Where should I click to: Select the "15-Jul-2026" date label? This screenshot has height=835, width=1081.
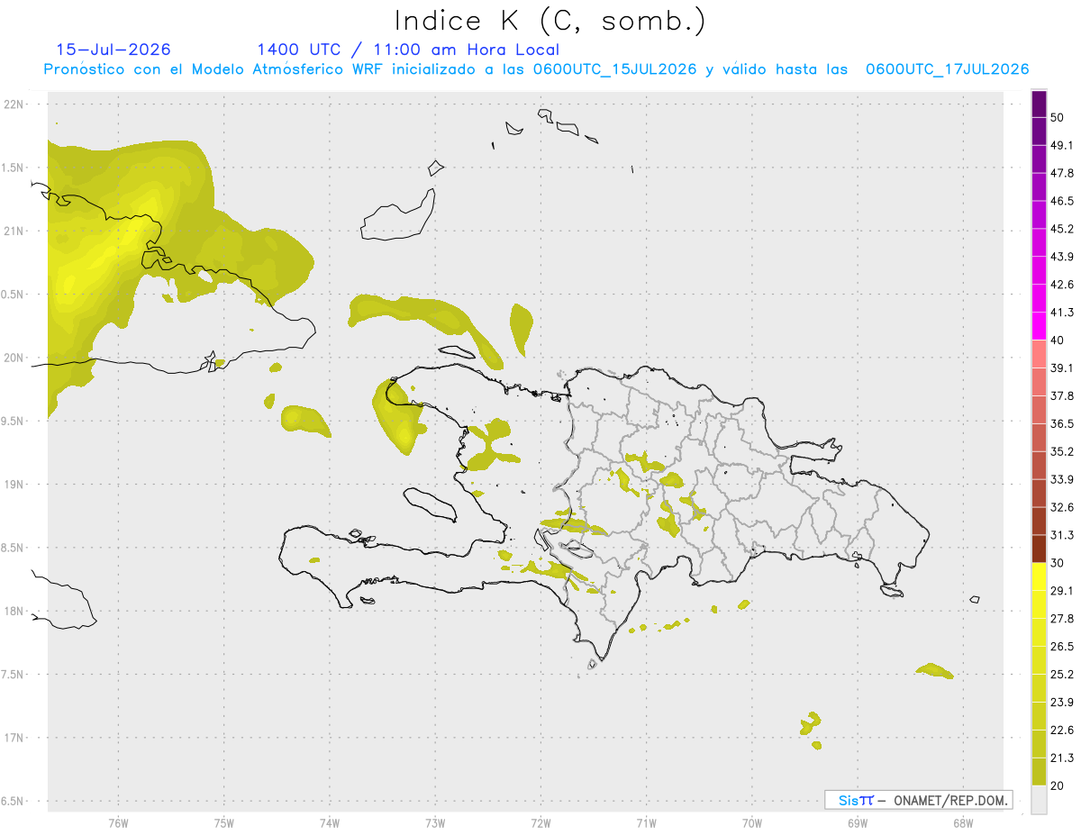(x=114, y=50)
